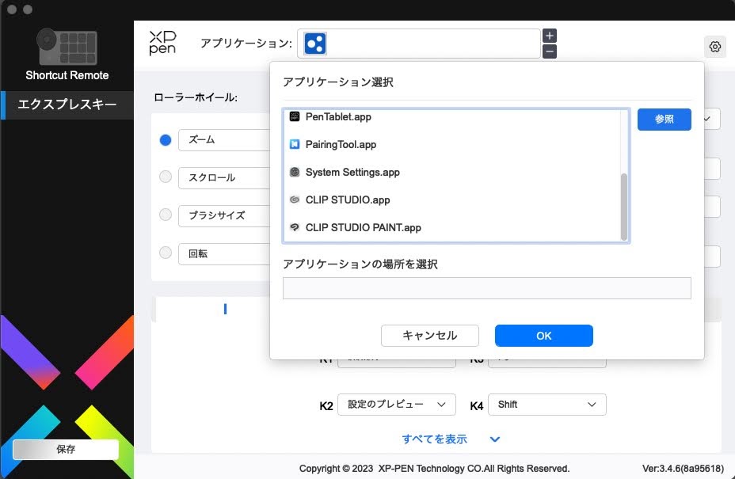This screenshot has height=479, width=735.
Task: Click the すべてを表示 link
Action: pos(435,439)
